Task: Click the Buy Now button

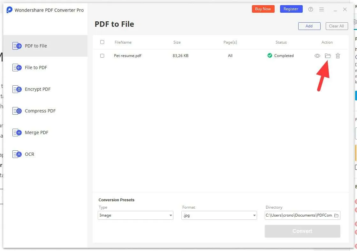Action: (263, 9)
